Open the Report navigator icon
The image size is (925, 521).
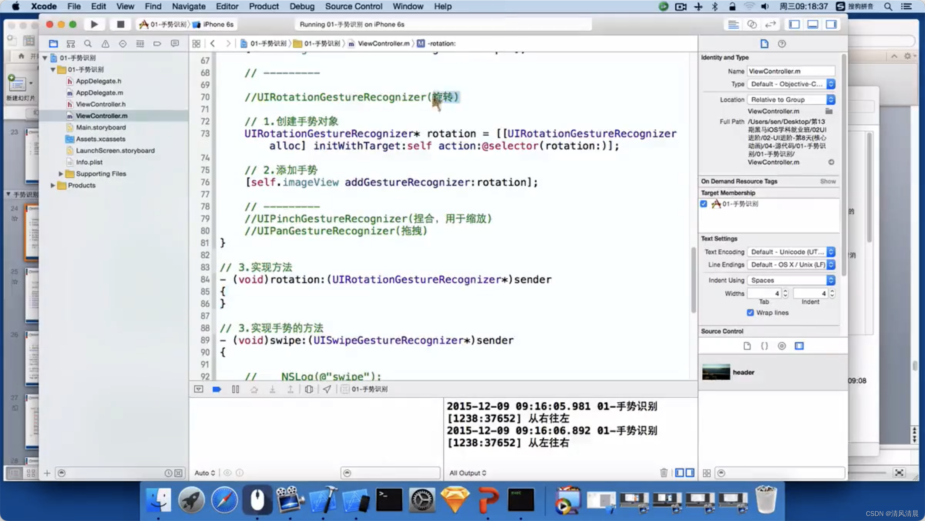click(175, 44)
